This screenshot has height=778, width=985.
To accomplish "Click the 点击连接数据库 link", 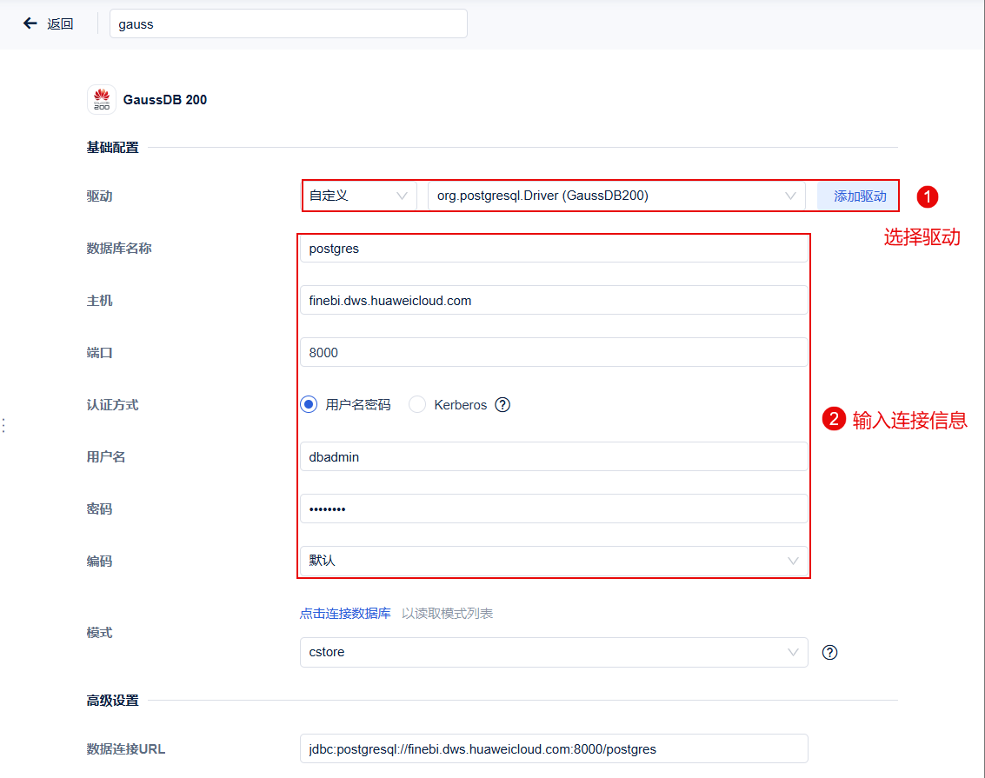I will (x=345, y=614).
